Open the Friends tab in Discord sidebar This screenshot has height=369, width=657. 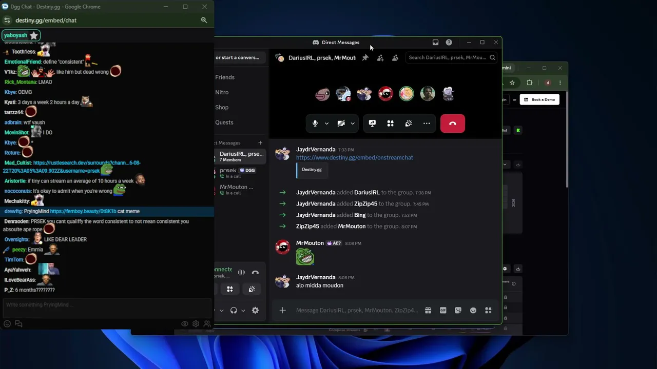click(x=225, y=77)
